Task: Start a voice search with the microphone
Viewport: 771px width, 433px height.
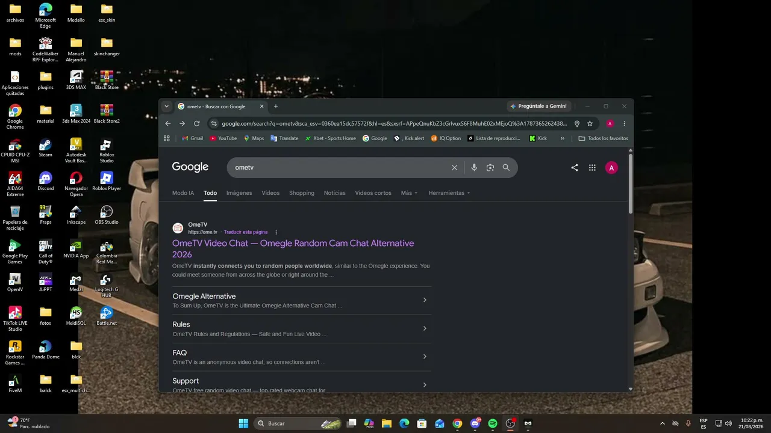Action: pos(474,168)
